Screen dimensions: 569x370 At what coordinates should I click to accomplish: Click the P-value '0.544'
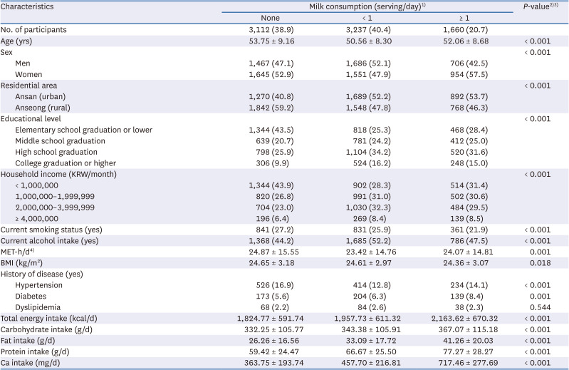point(541,307)
